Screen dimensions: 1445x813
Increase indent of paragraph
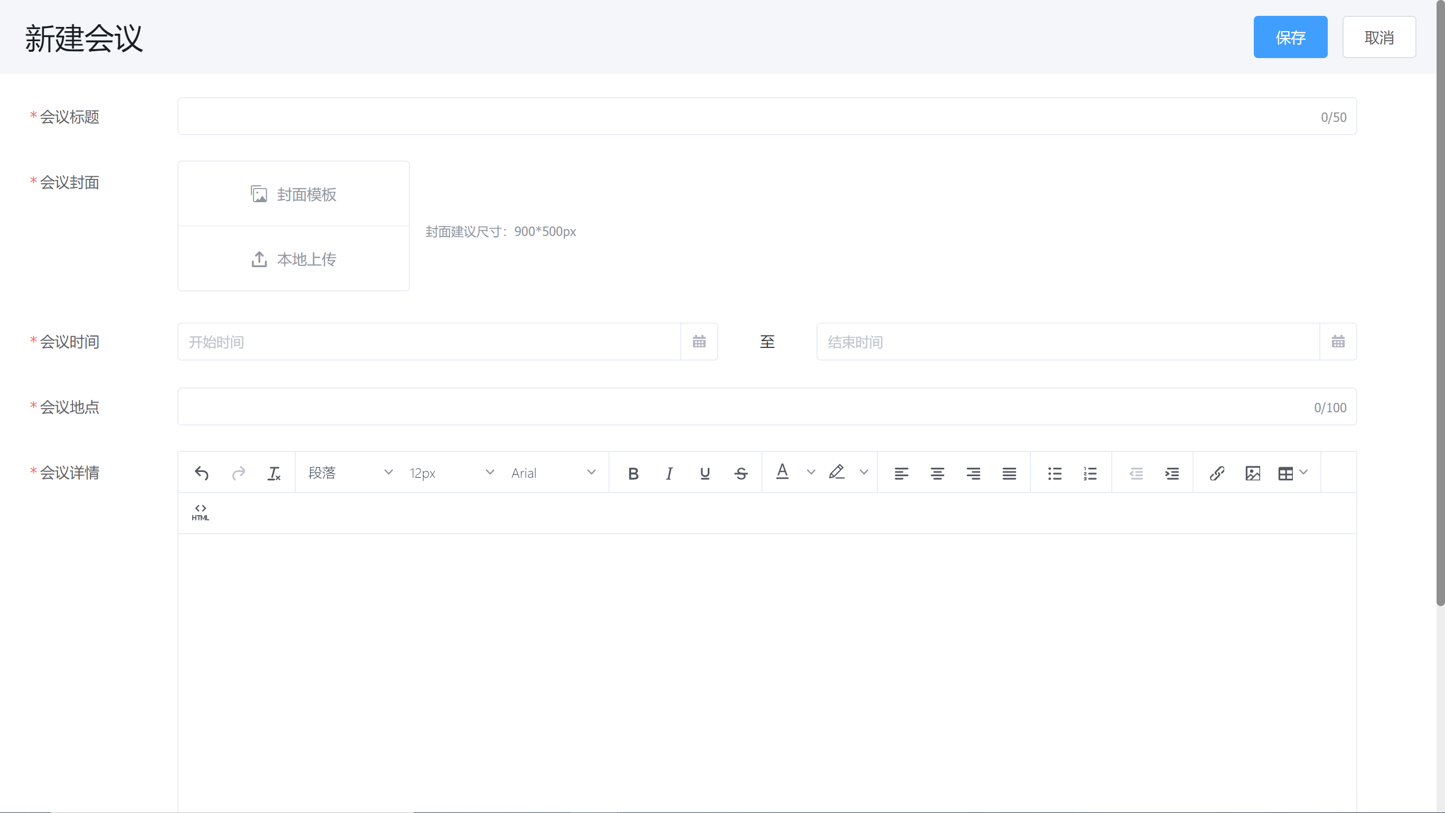1172,473
